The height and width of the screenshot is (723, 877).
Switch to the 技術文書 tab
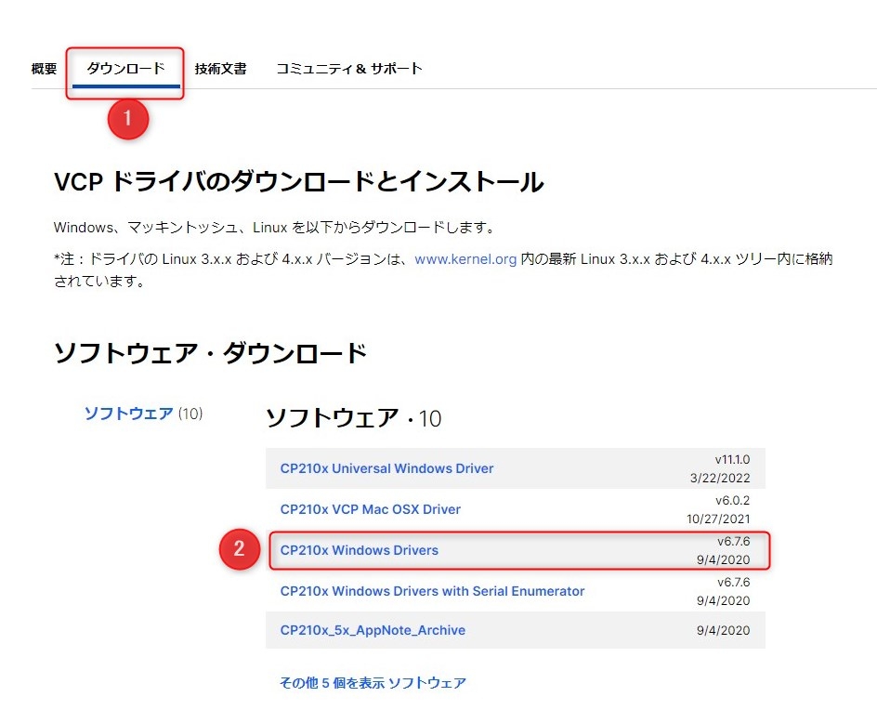tap(220, 69)
